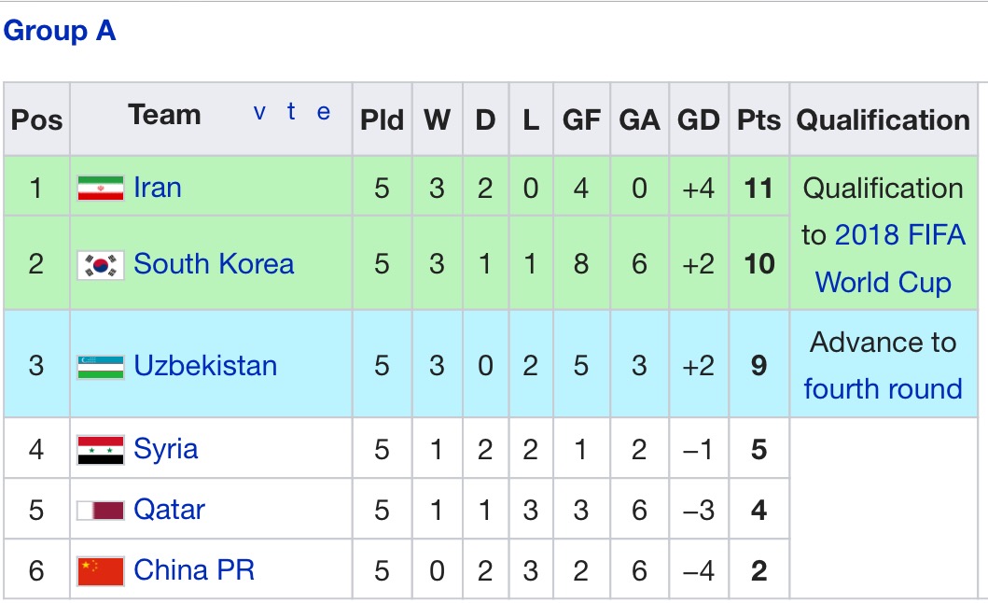Click the Uzbekistan flag icon
The width and height of the screenshot is (988, 603).
click(x=101, y=365)
